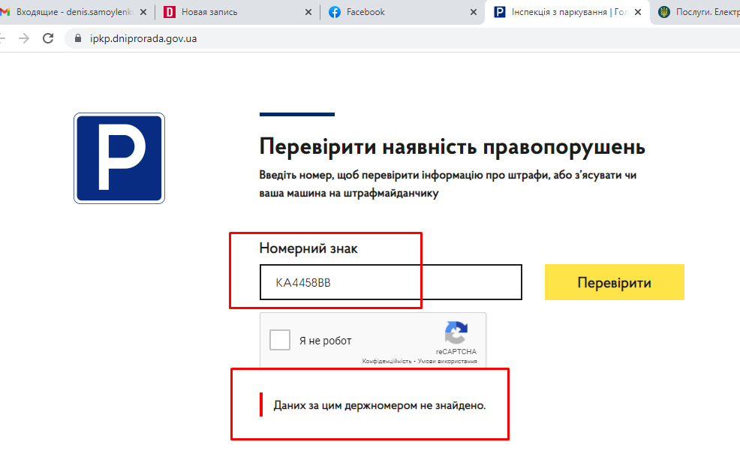Click the red D favicon on Новая запись
The height and width of the screenshot is (475, 740).
pyautogui.click(x=170, y=12)
